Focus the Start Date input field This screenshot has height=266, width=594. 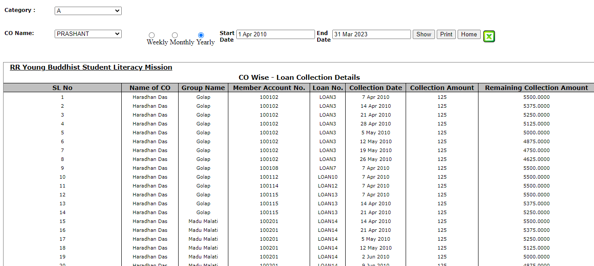pos(275,34)
